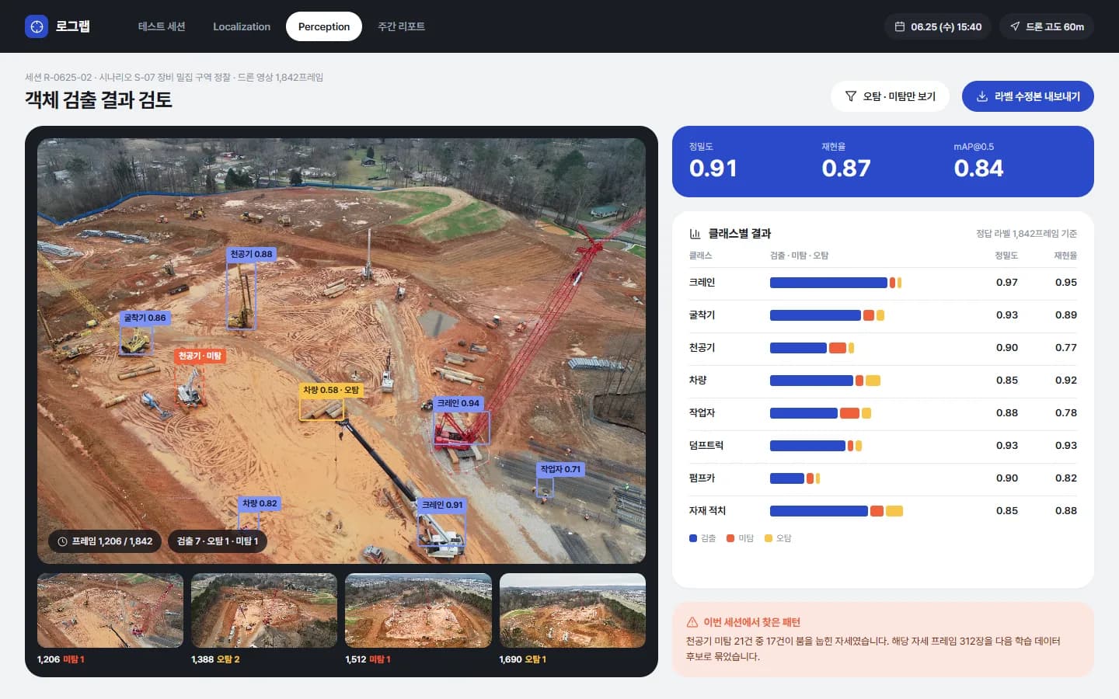
Task: Click the bar chart icon beside 클래스별 결과
Action: tap(695, 234)
